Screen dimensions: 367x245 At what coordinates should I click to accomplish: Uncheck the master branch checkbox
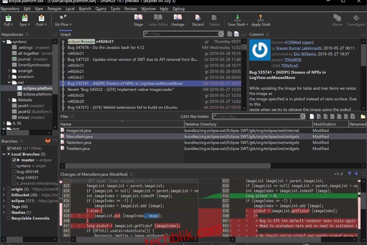pyautogui.click(x=14, y=160)
